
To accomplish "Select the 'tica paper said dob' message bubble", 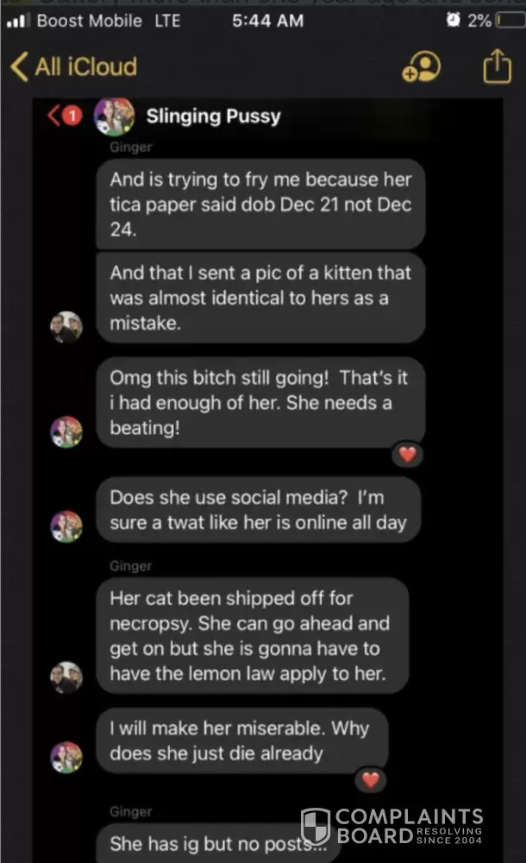I will click(x=260, y=205).
